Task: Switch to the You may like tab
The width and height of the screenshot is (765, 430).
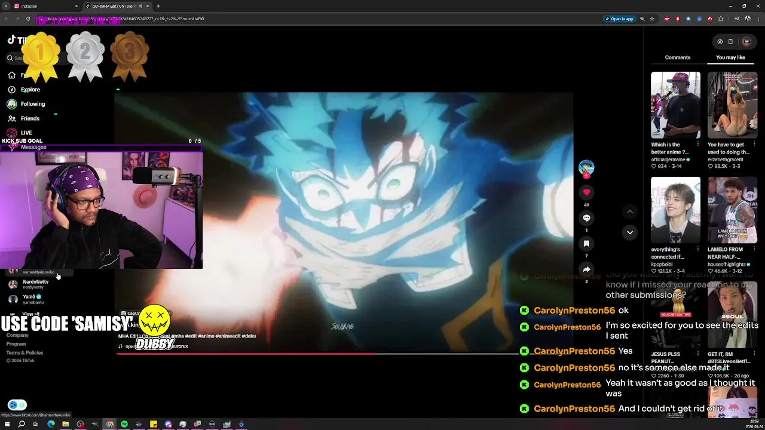Action: 730,57
